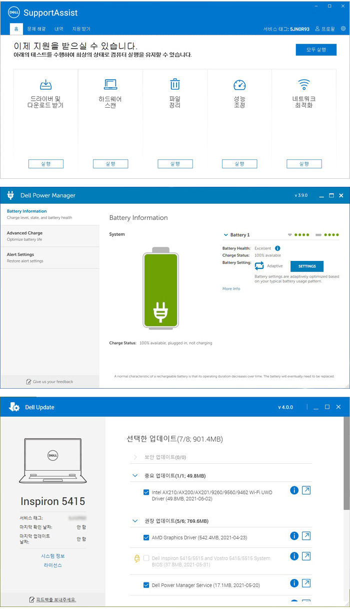Open battery SETTINGS in Power Manager
This screenshot has height=609, width=350.
click(307, 266)
